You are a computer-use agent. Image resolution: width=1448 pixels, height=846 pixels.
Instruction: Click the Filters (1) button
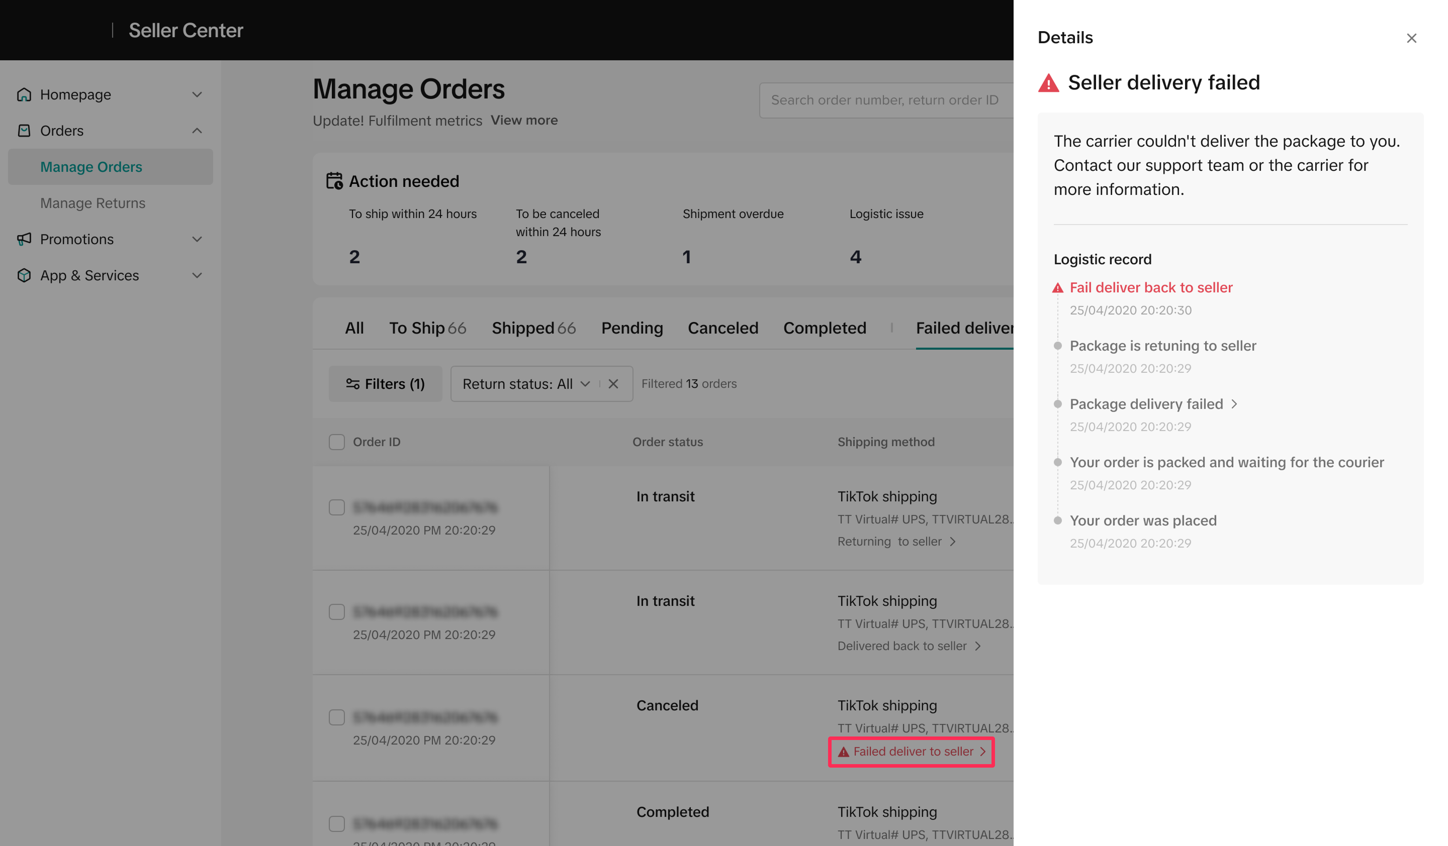pyautogui.click(x=386, y=384)
